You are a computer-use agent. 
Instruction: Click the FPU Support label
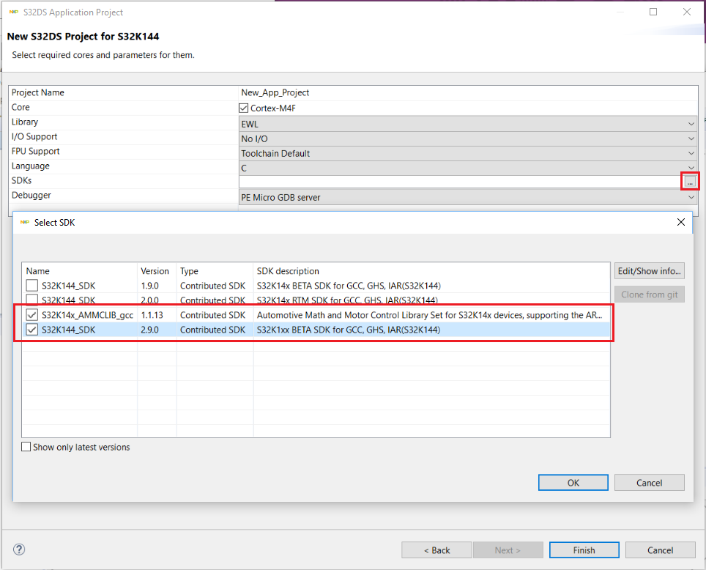(36, 152)
